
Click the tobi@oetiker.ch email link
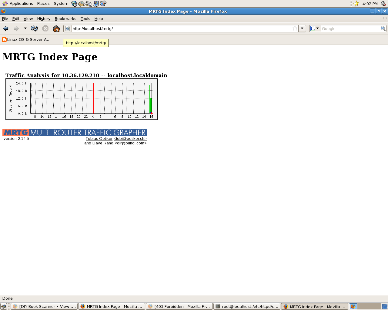(x=130, y=139)
